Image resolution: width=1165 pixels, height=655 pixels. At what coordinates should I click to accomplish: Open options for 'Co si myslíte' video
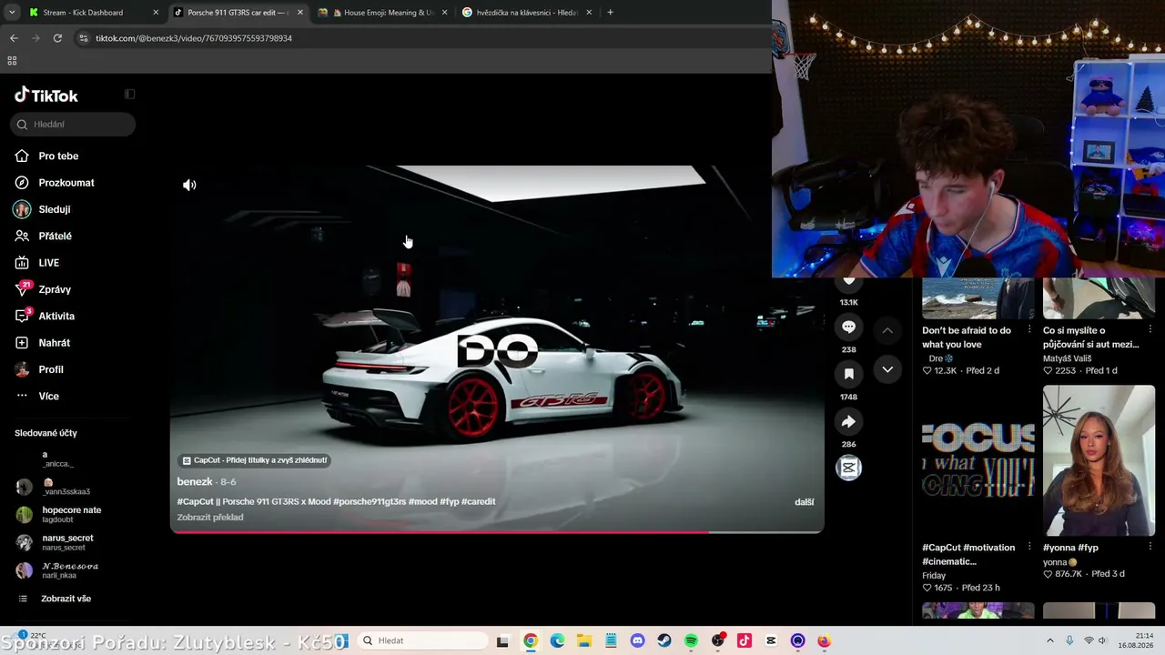[1150, 330]
